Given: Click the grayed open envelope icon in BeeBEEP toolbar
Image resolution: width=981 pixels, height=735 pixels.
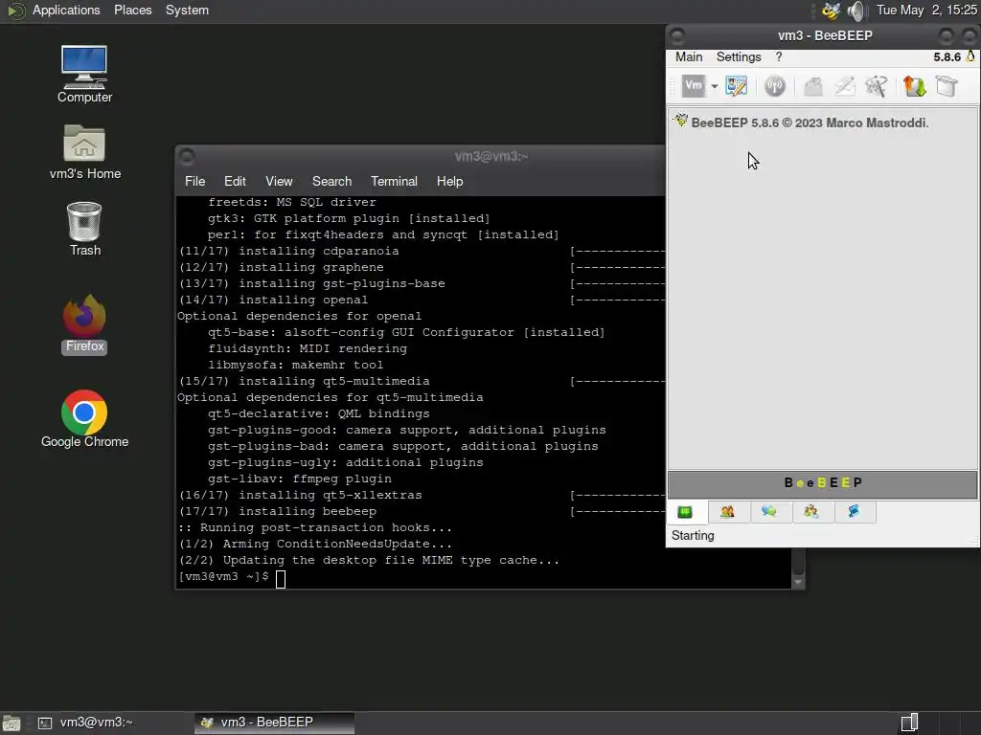Looking at the screenshot, I should tap(812, 85).
